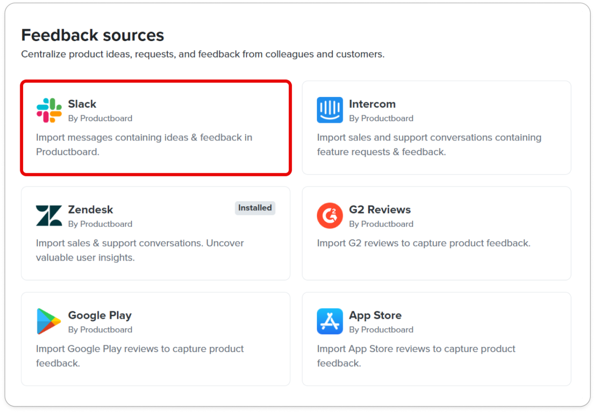Select 'Import G2 reviews to capture product feedback'
The width and height of the screenshot is (595, 413).
tap(424, 243)
